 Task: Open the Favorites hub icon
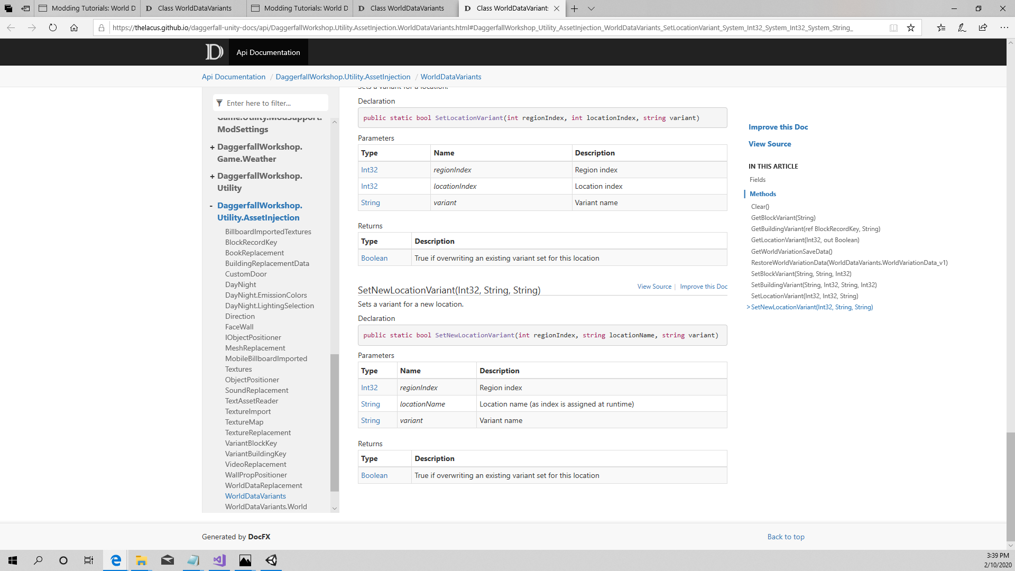[x=941, y=27]
